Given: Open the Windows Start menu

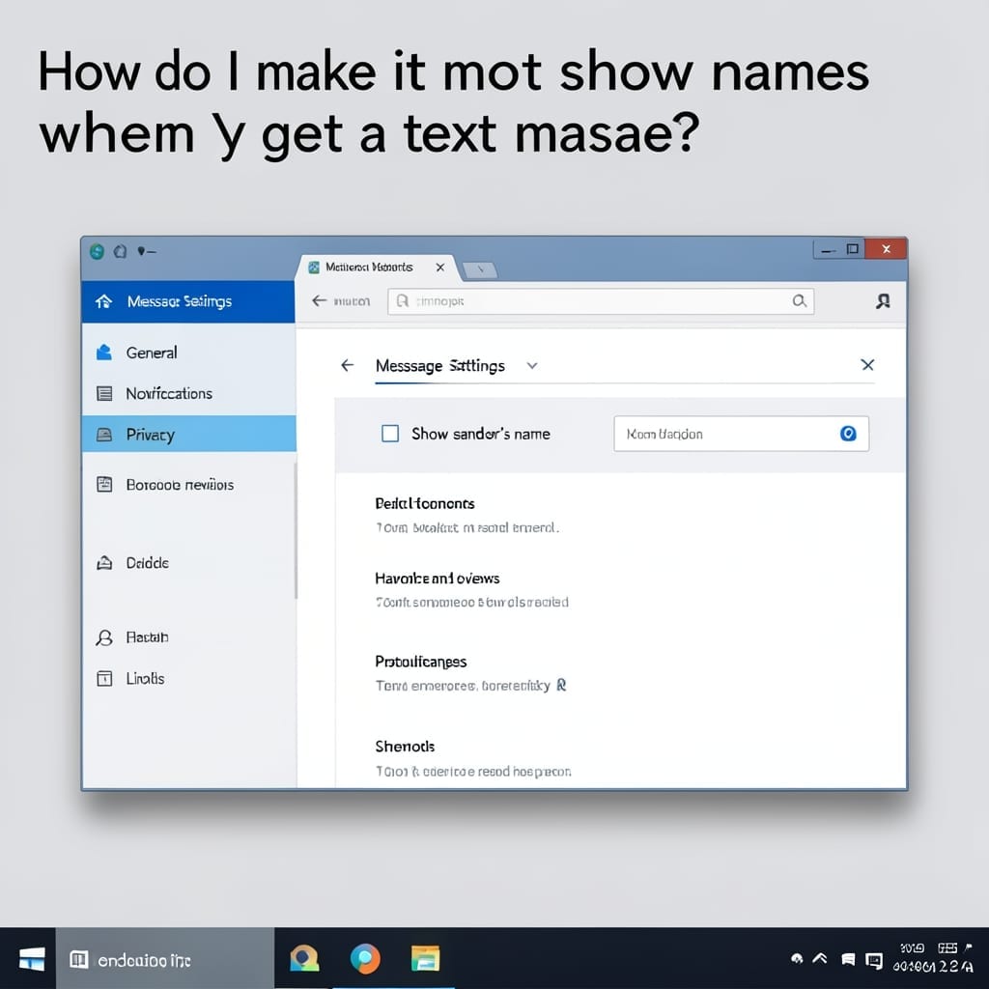Looking at the screenshot, I should pyautogui.click(x=31, y=959).
